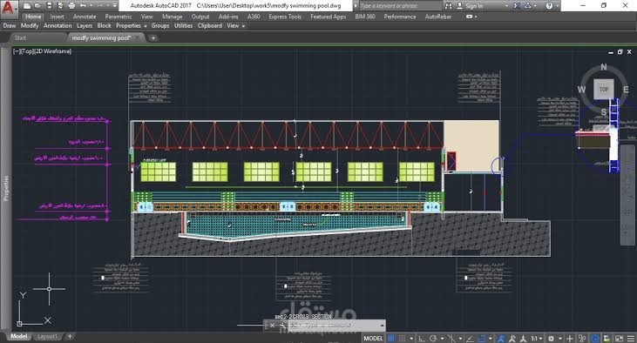Toggle object snap tracking
637x343 pixels.
(x=470, y=338)
